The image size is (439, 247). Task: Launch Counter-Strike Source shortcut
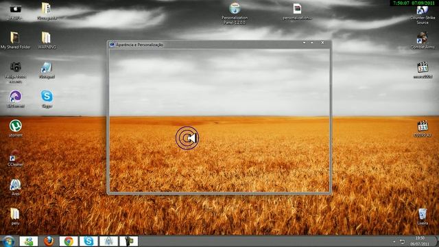tap(423, 10)
